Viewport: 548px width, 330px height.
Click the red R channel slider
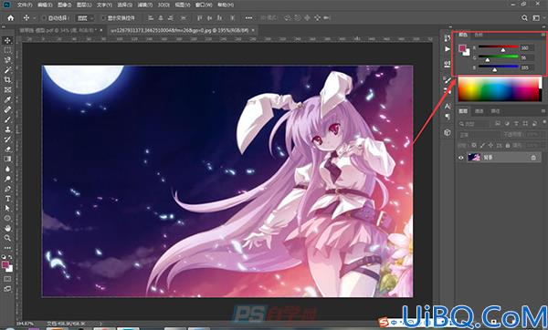pos(499,47)
